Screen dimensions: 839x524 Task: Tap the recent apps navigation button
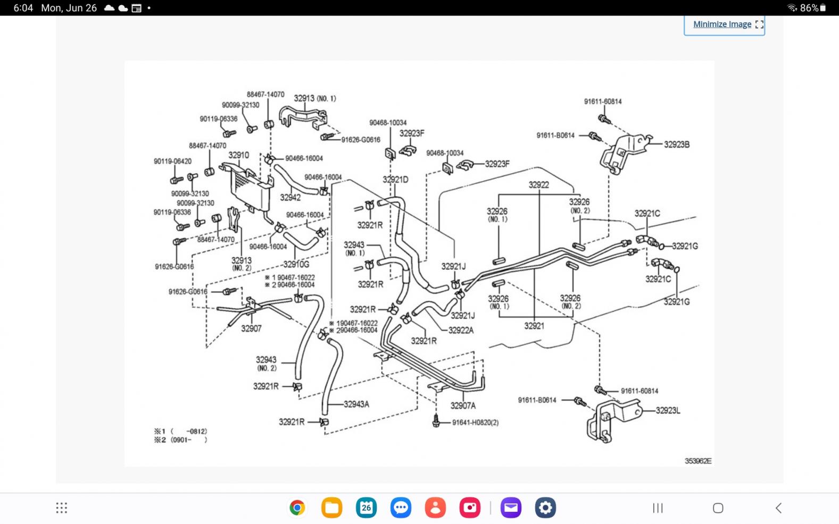click(x=658, y=508)
